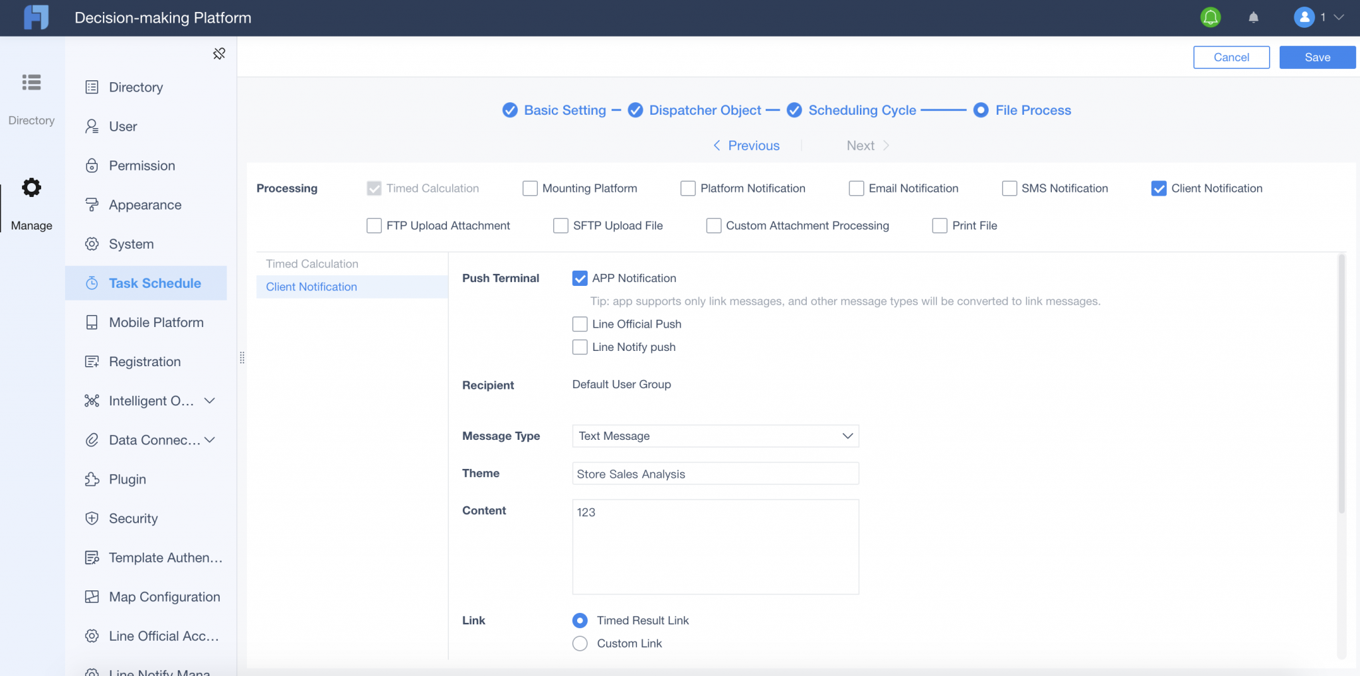
Task: Expand the Data Connec... menu chevron
Action: point(210,440)
